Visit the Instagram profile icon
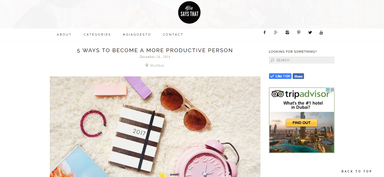Viewport: 384px width, 177px height. click(x=287, y=32)
